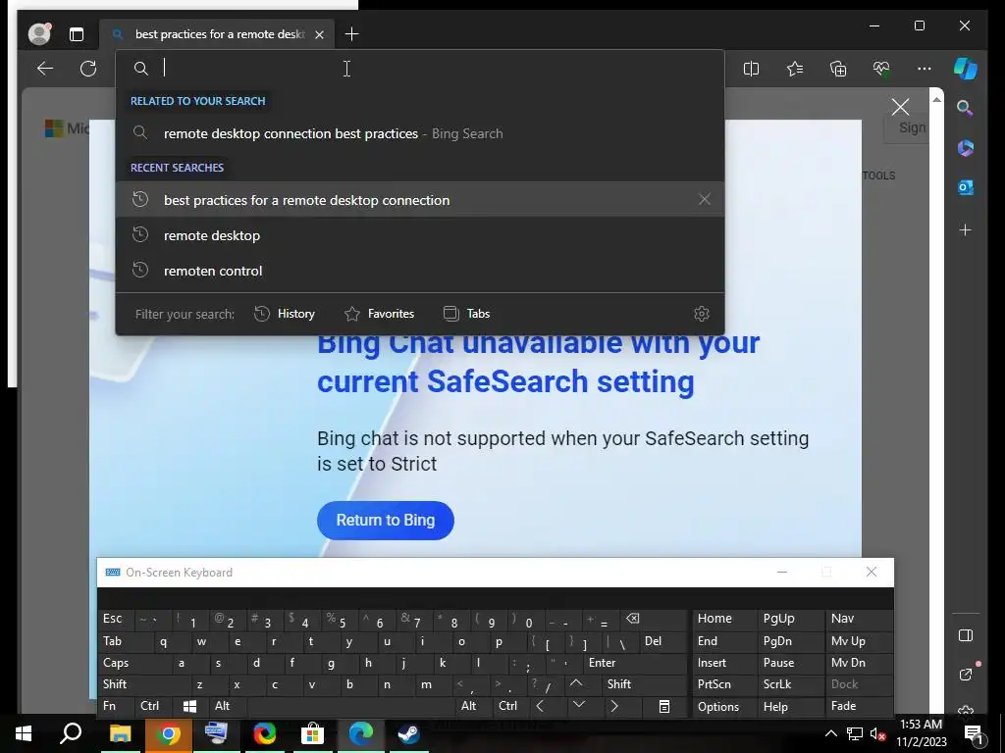Viewport: 1005px width, 753px height.
Task: Select recent search 'remoten control'
Action: tap(420, 271)
